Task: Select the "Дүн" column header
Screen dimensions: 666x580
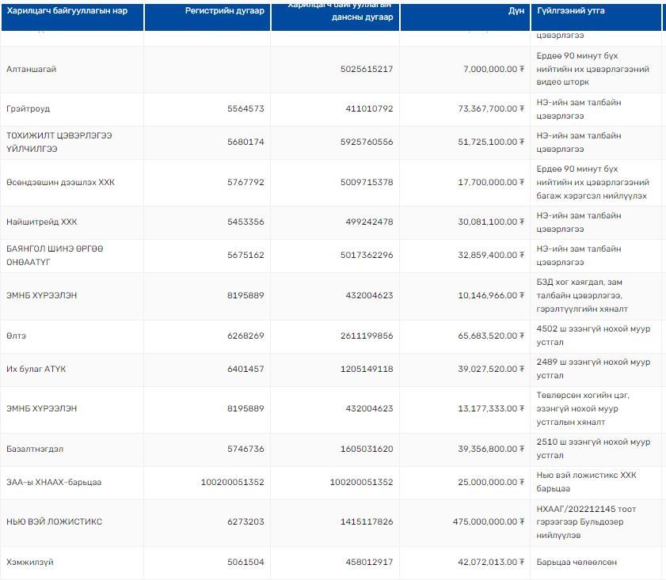Action: click(516, 12)
